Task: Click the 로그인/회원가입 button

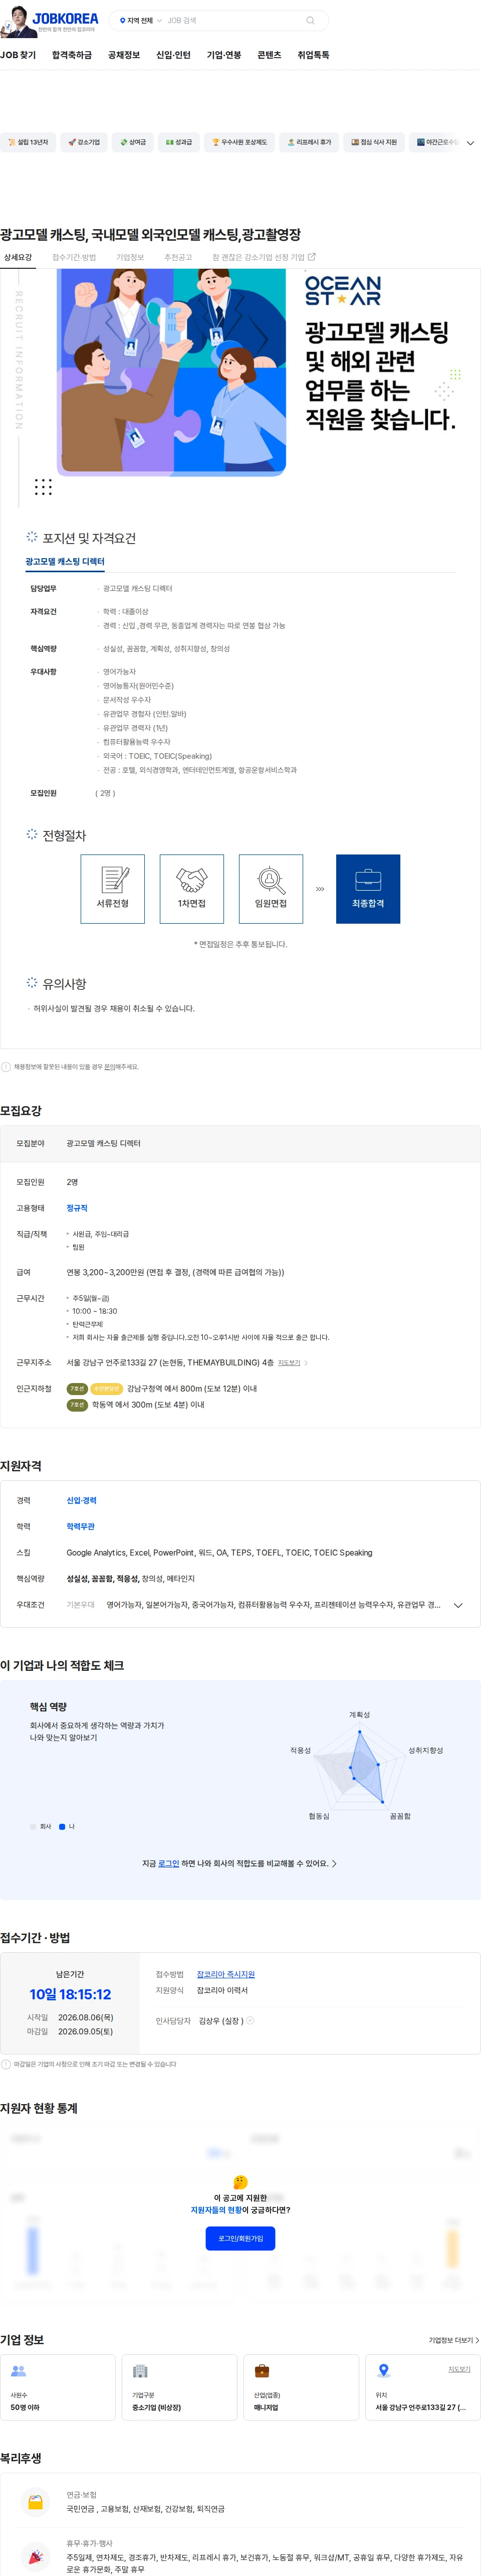Action: coord(240,2238)
